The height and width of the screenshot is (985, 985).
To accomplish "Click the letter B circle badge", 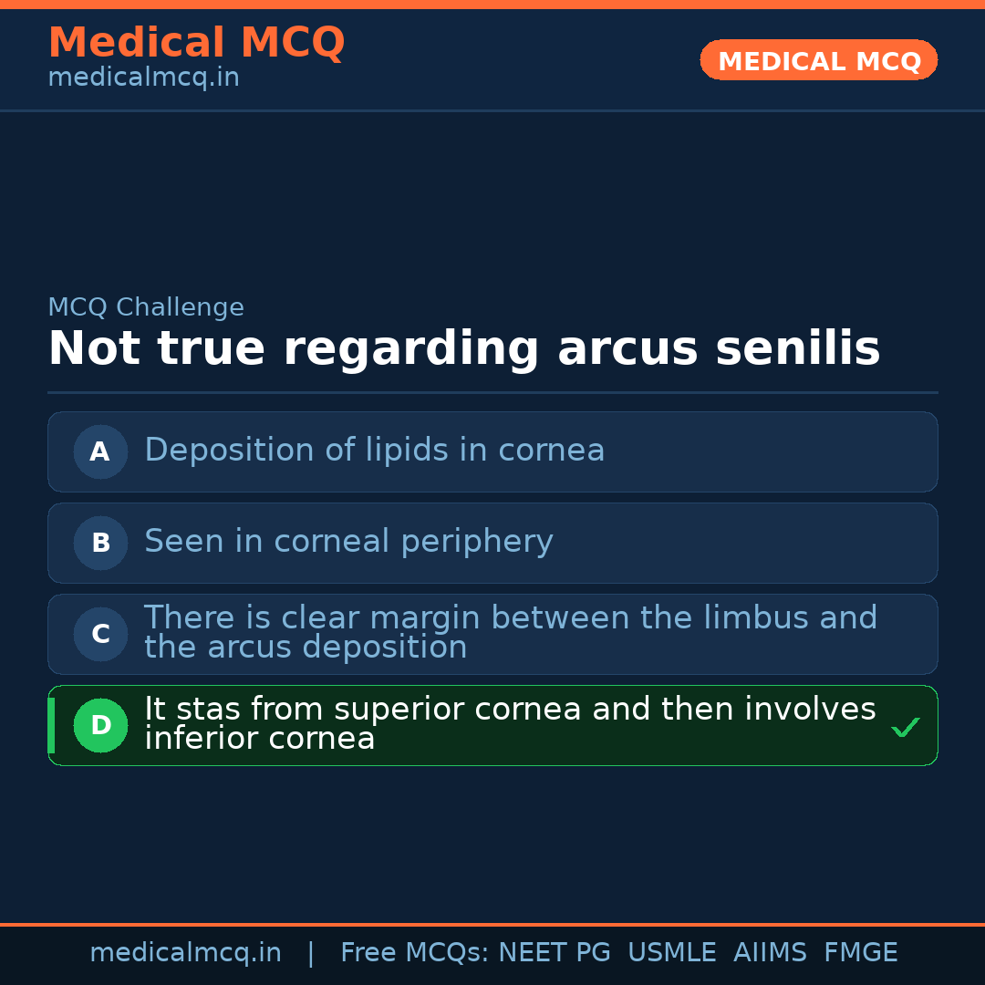I will click(100, 543).
